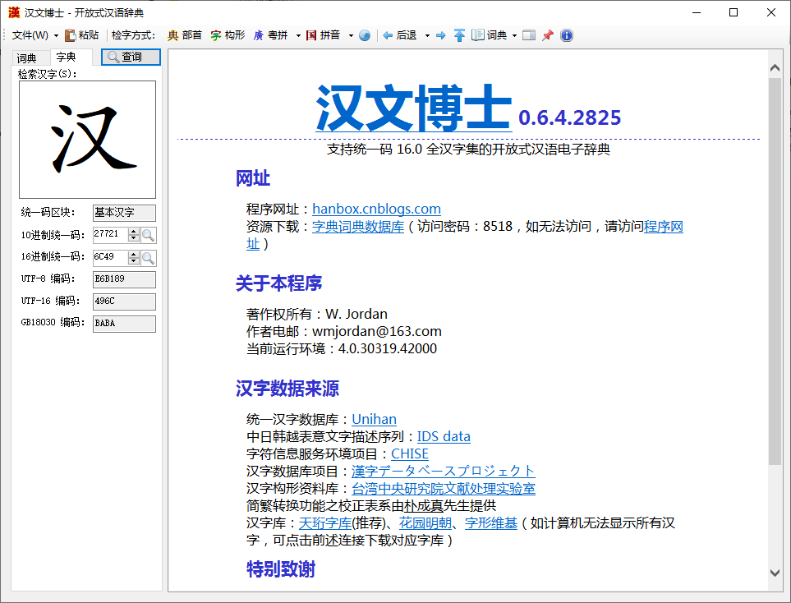Click the 关于本程序 heading
This screenshot has width=791, height=603.
point(278,283)
